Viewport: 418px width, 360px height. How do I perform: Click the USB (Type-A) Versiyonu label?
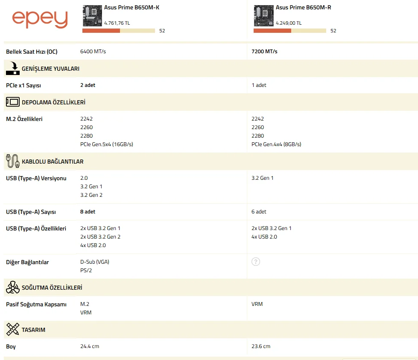pyautogui.click(x=36, y=178)
